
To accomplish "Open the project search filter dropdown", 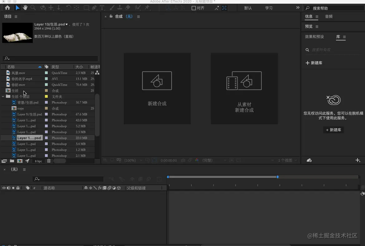I will coord(7,58).
